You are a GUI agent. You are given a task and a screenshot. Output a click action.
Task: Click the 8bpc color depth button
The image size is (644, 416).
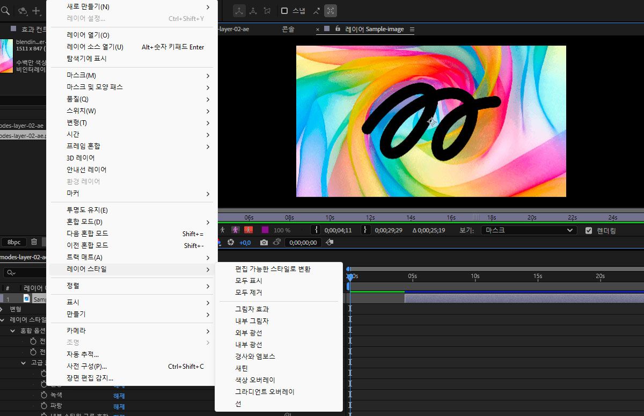tap(13, 242)
